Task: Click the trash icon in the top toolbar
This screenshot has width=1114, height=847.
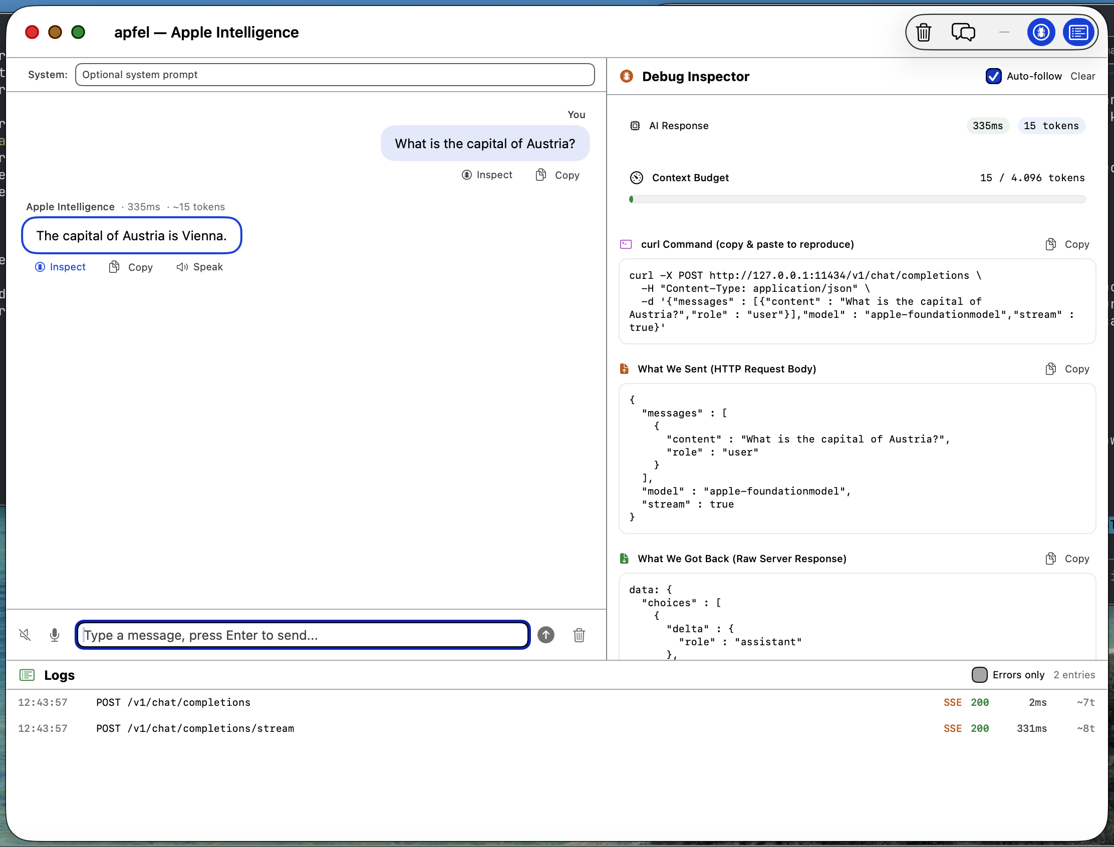Action: pos(923,32)
